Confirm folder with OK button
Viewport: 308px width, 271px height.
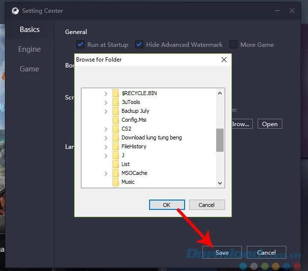click(167, 205)
